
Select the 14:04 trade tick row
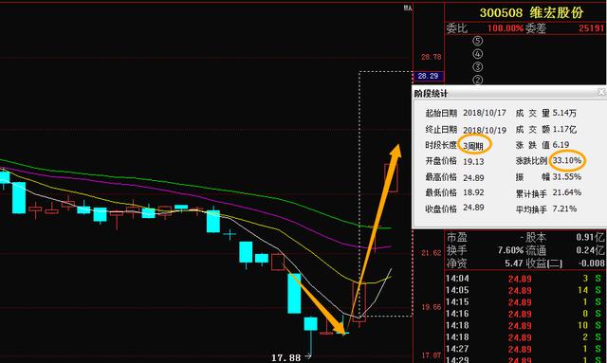click(x=525, y=279)
